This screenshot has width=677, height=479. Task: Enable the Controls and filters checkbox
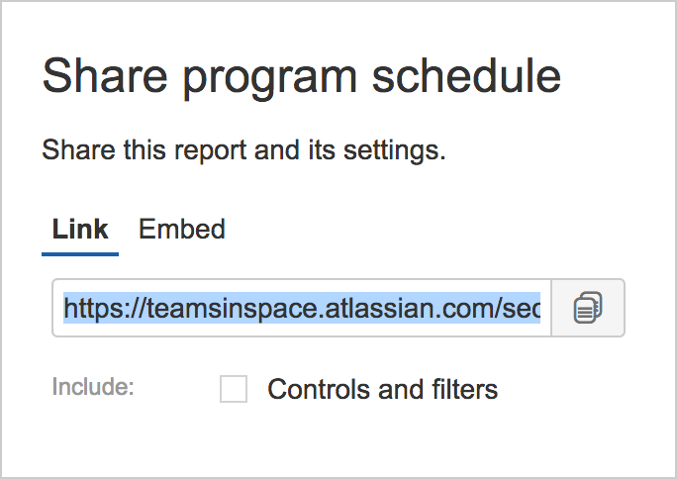coord(234,389)
